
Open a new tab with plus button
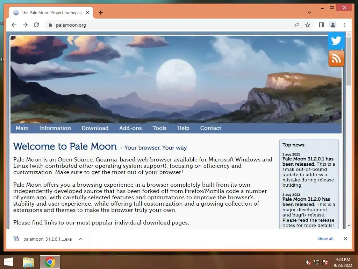tap(101, 13)
